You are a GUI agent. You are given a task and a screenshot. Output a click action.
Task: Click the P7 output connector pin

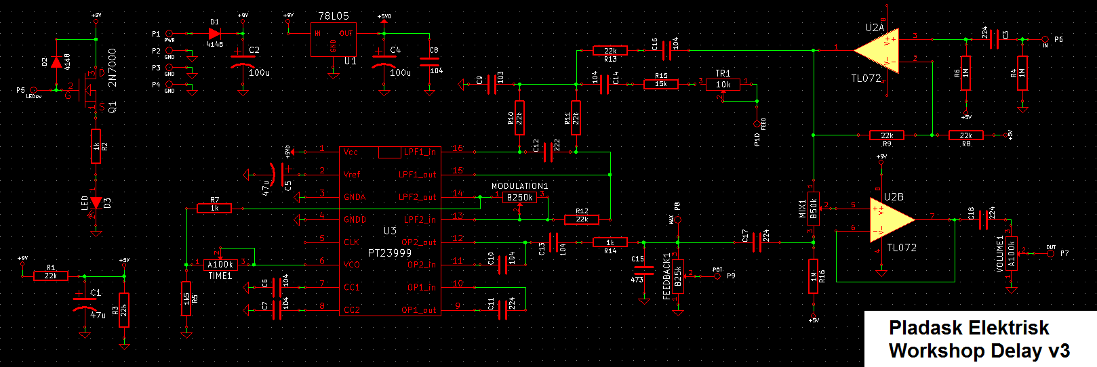[x=1050, y=253]
